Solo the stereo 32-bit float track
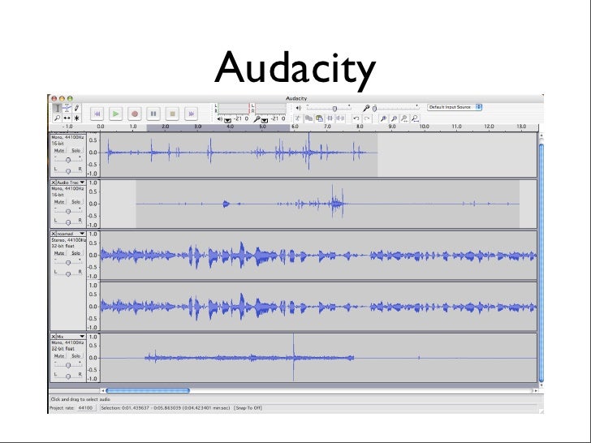Image resolution: width=591 pixels, height=443 pixels. (x=76, y=253)
